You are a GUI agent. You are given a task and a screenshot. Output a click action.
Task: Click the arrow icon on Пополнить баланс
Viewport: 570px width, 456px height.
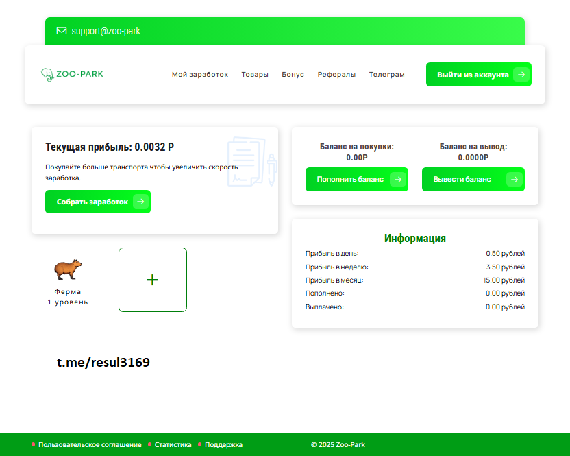click(x=398, y=180)
